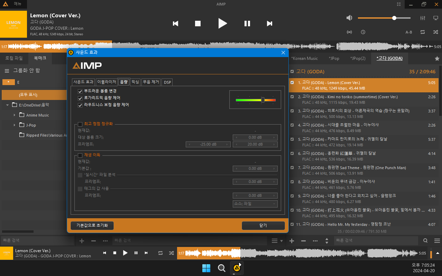
Task: Close the dialog with the 닫기 button
Action: point(263,226)
